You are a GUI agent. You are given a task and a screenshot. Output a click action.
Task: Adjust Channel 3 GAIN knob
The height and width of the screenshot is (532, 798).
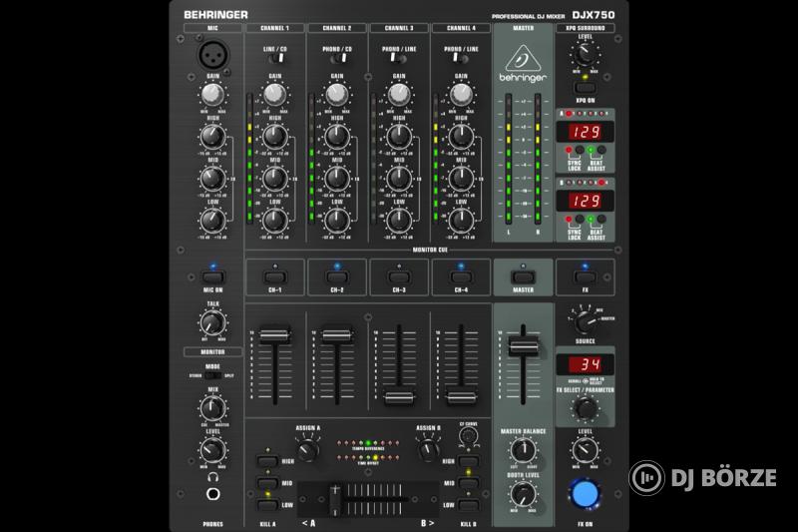tap(399, 94)
